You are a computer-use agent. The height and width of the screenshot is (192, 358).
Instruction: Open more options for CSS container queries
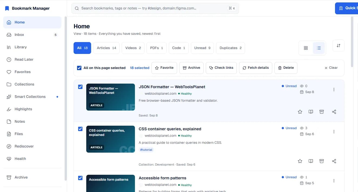click(334, 132)
